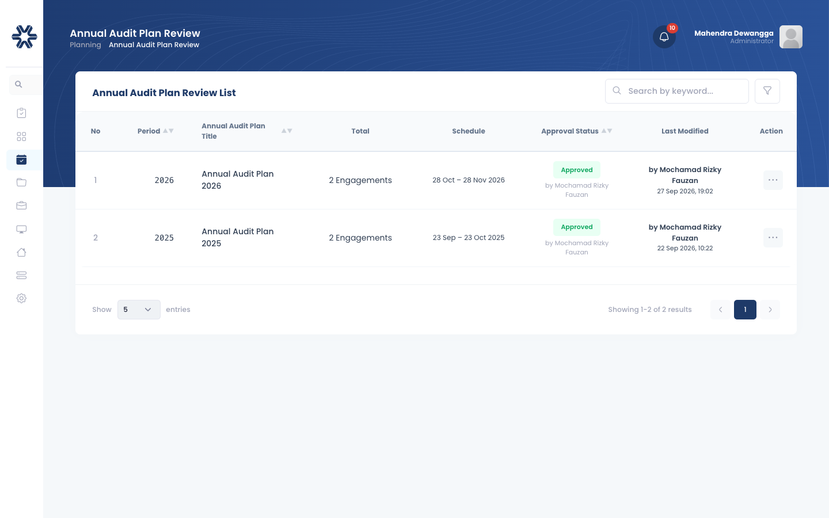
Task: Open actions menu for Annual Audit Plan 2025
Action: pyautogui.click(x=773, y=238)
